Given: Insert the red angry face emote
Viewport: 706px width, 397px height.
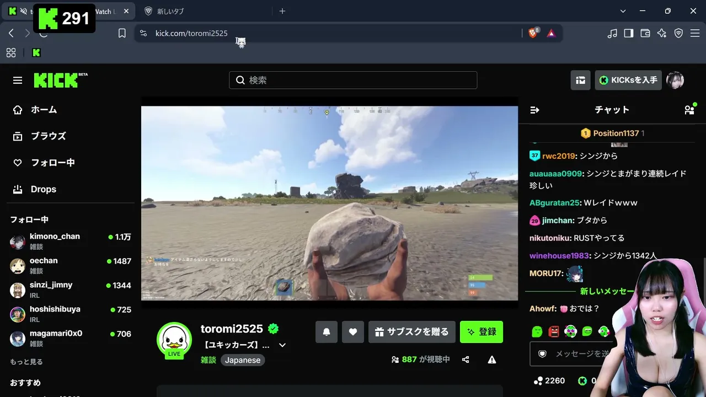Looking at the screenshot, I should (x=554, y=331).
